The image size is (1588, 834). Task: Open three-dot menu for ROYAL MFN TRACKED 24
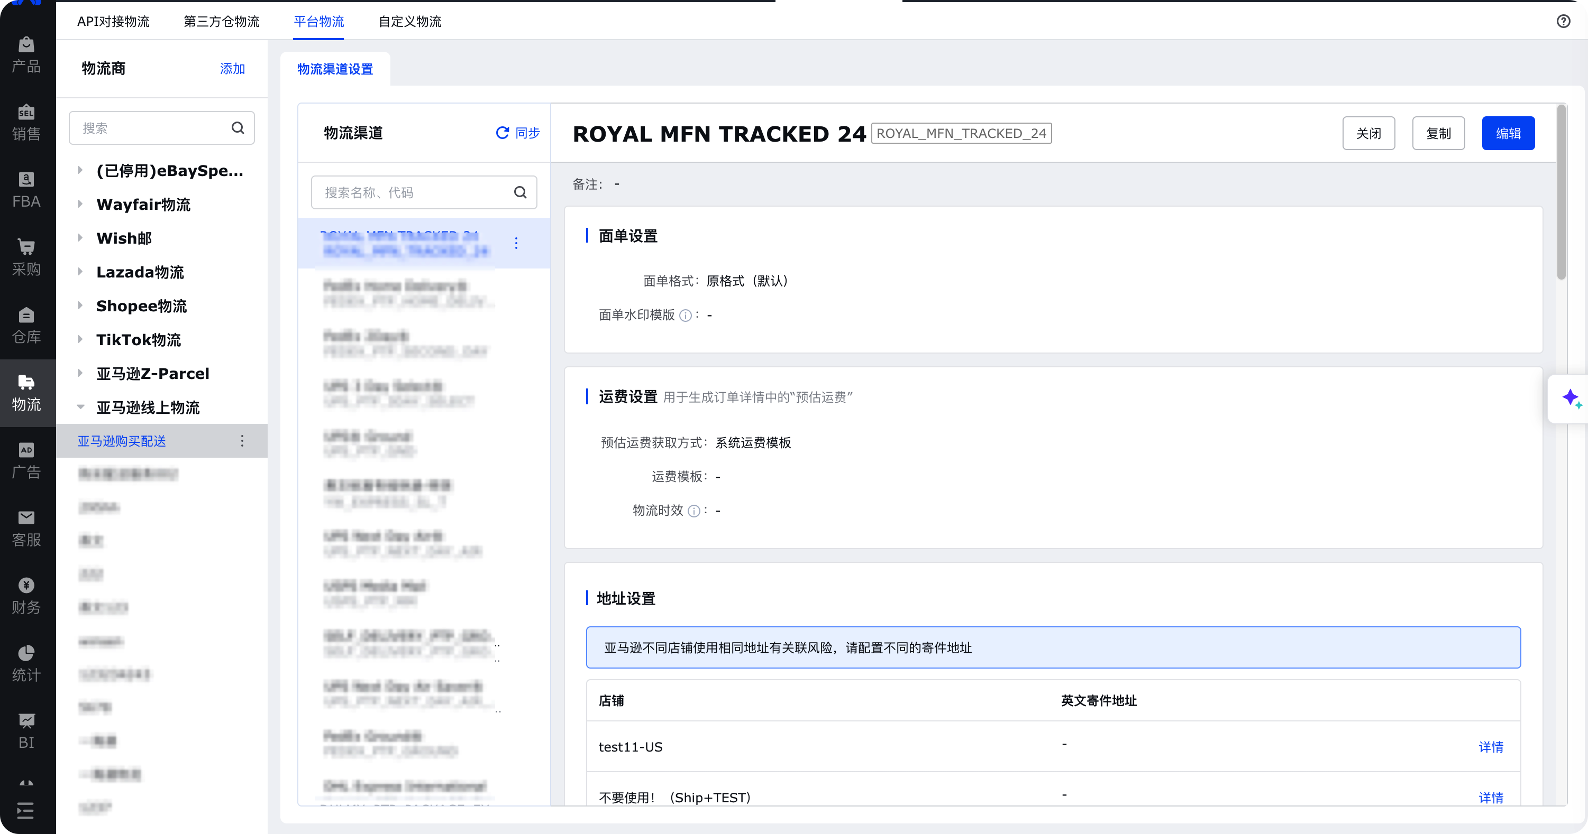click(x=516, y=243)
